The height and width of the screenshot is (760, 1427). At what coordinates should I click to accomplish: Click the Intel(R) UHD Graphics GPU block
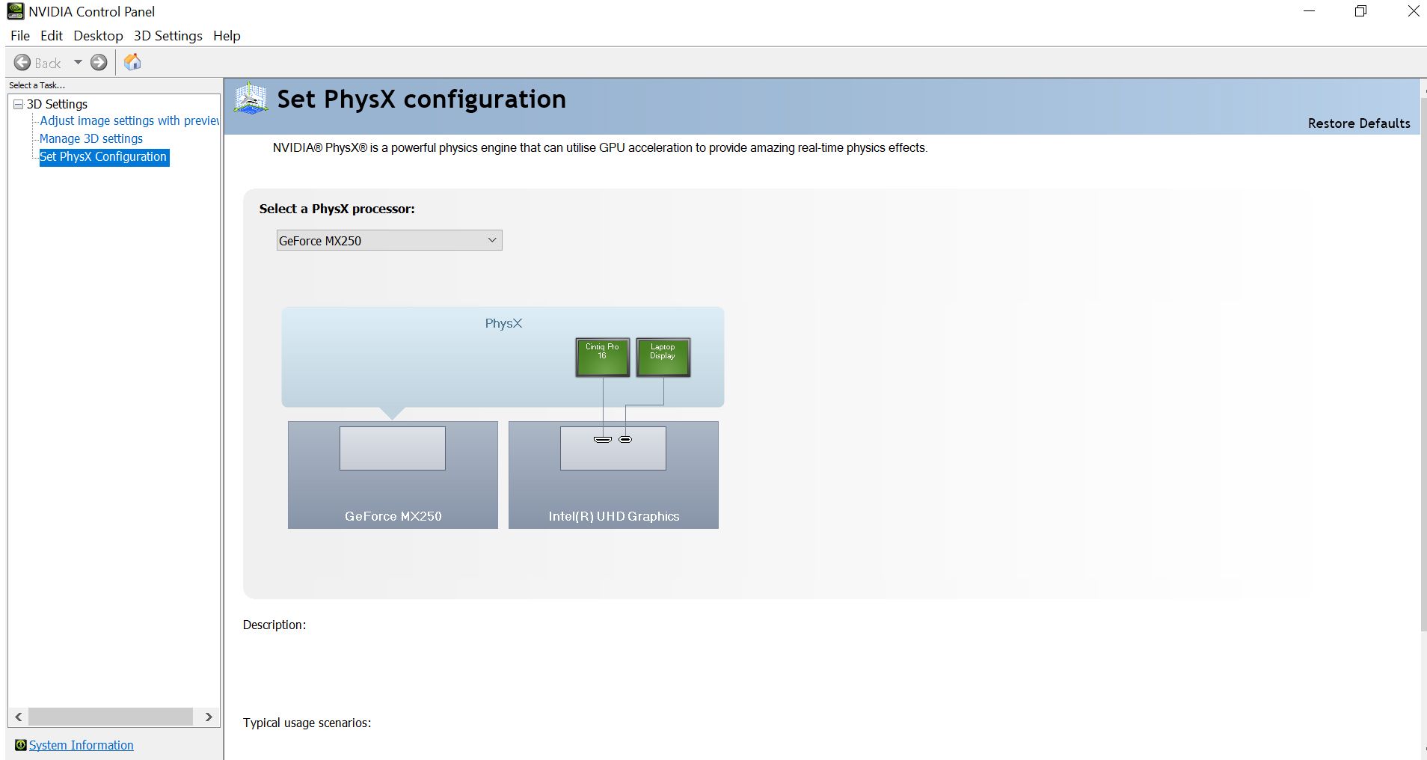coord(613,475)
